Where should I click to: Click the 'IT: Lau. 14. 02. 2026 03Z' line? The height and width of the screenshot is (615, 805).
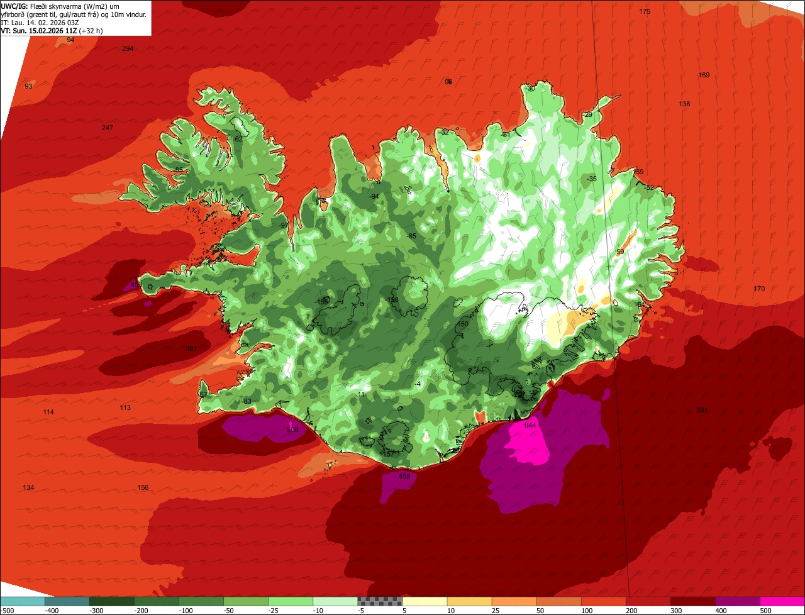(x=40, y=23)
